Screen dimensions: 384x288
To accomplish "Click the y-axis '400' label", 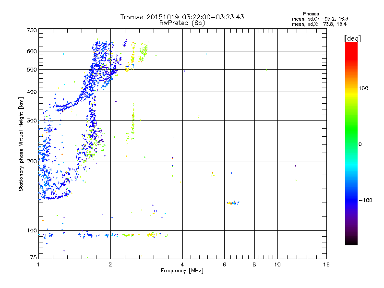I will coord(32,92).
